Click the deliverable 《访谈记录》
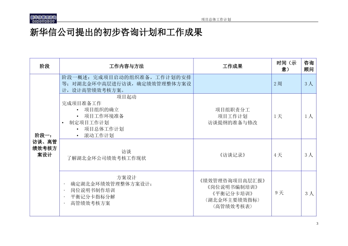The image size is (348, 246). 232,155
